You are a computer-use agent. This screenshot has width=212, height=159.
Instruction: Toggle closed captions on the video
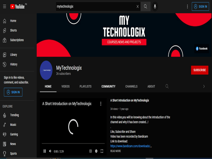click(x=90, y=151)
